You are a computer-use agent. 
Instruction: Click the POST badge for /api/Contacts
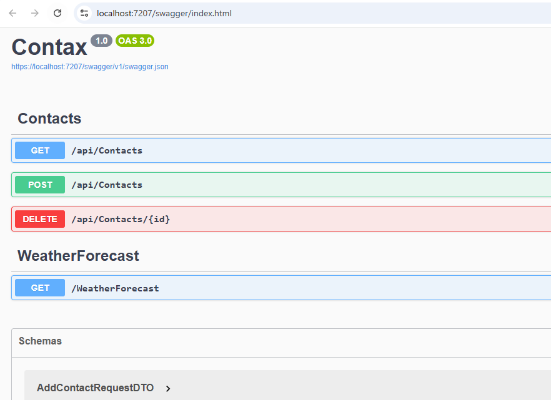[40, 185]
